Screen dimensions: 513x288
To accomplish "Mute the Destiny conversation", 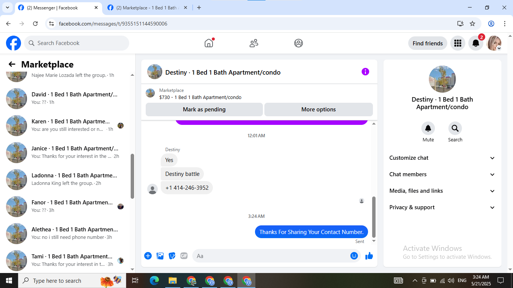I will pyautogui.click(x=428, y=129).
